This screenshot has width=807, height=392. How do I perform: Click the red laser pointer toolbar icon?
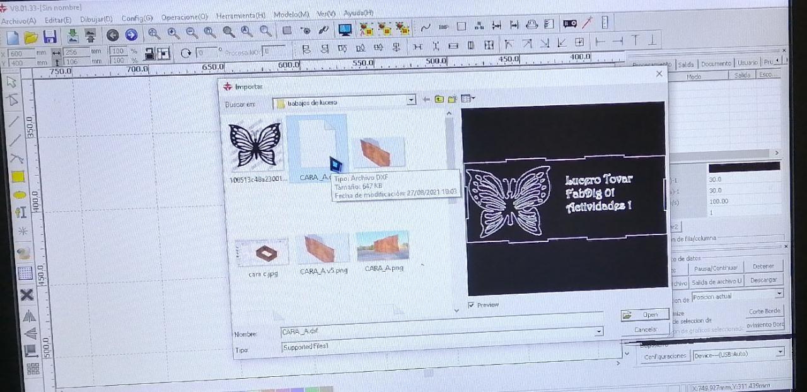586,23
